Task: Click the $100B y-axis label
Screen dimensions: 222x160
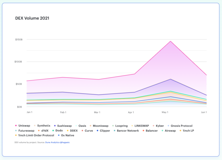Action: (18, 62)
